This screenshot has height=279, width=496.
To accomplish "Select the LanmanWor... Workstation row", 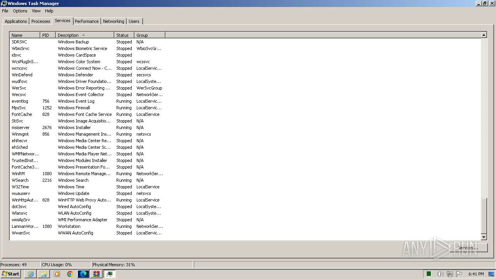I will [88, 226].
